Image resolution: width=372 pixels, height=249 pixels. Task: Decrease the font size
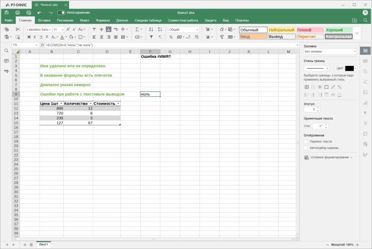[74, 29]
